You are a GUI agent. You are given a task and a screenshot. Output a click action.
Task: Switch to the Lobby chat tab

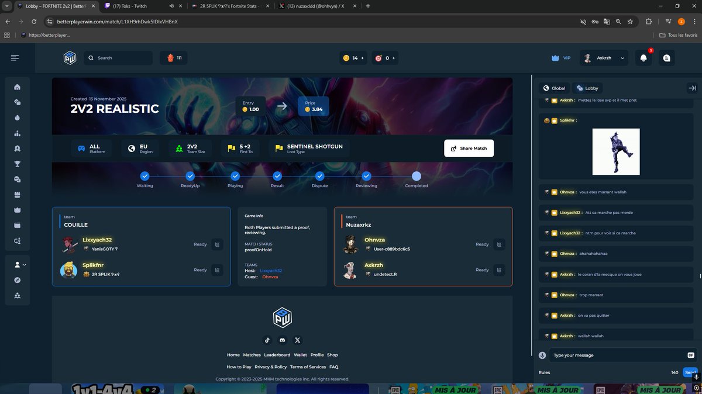[x=588, y=88]
